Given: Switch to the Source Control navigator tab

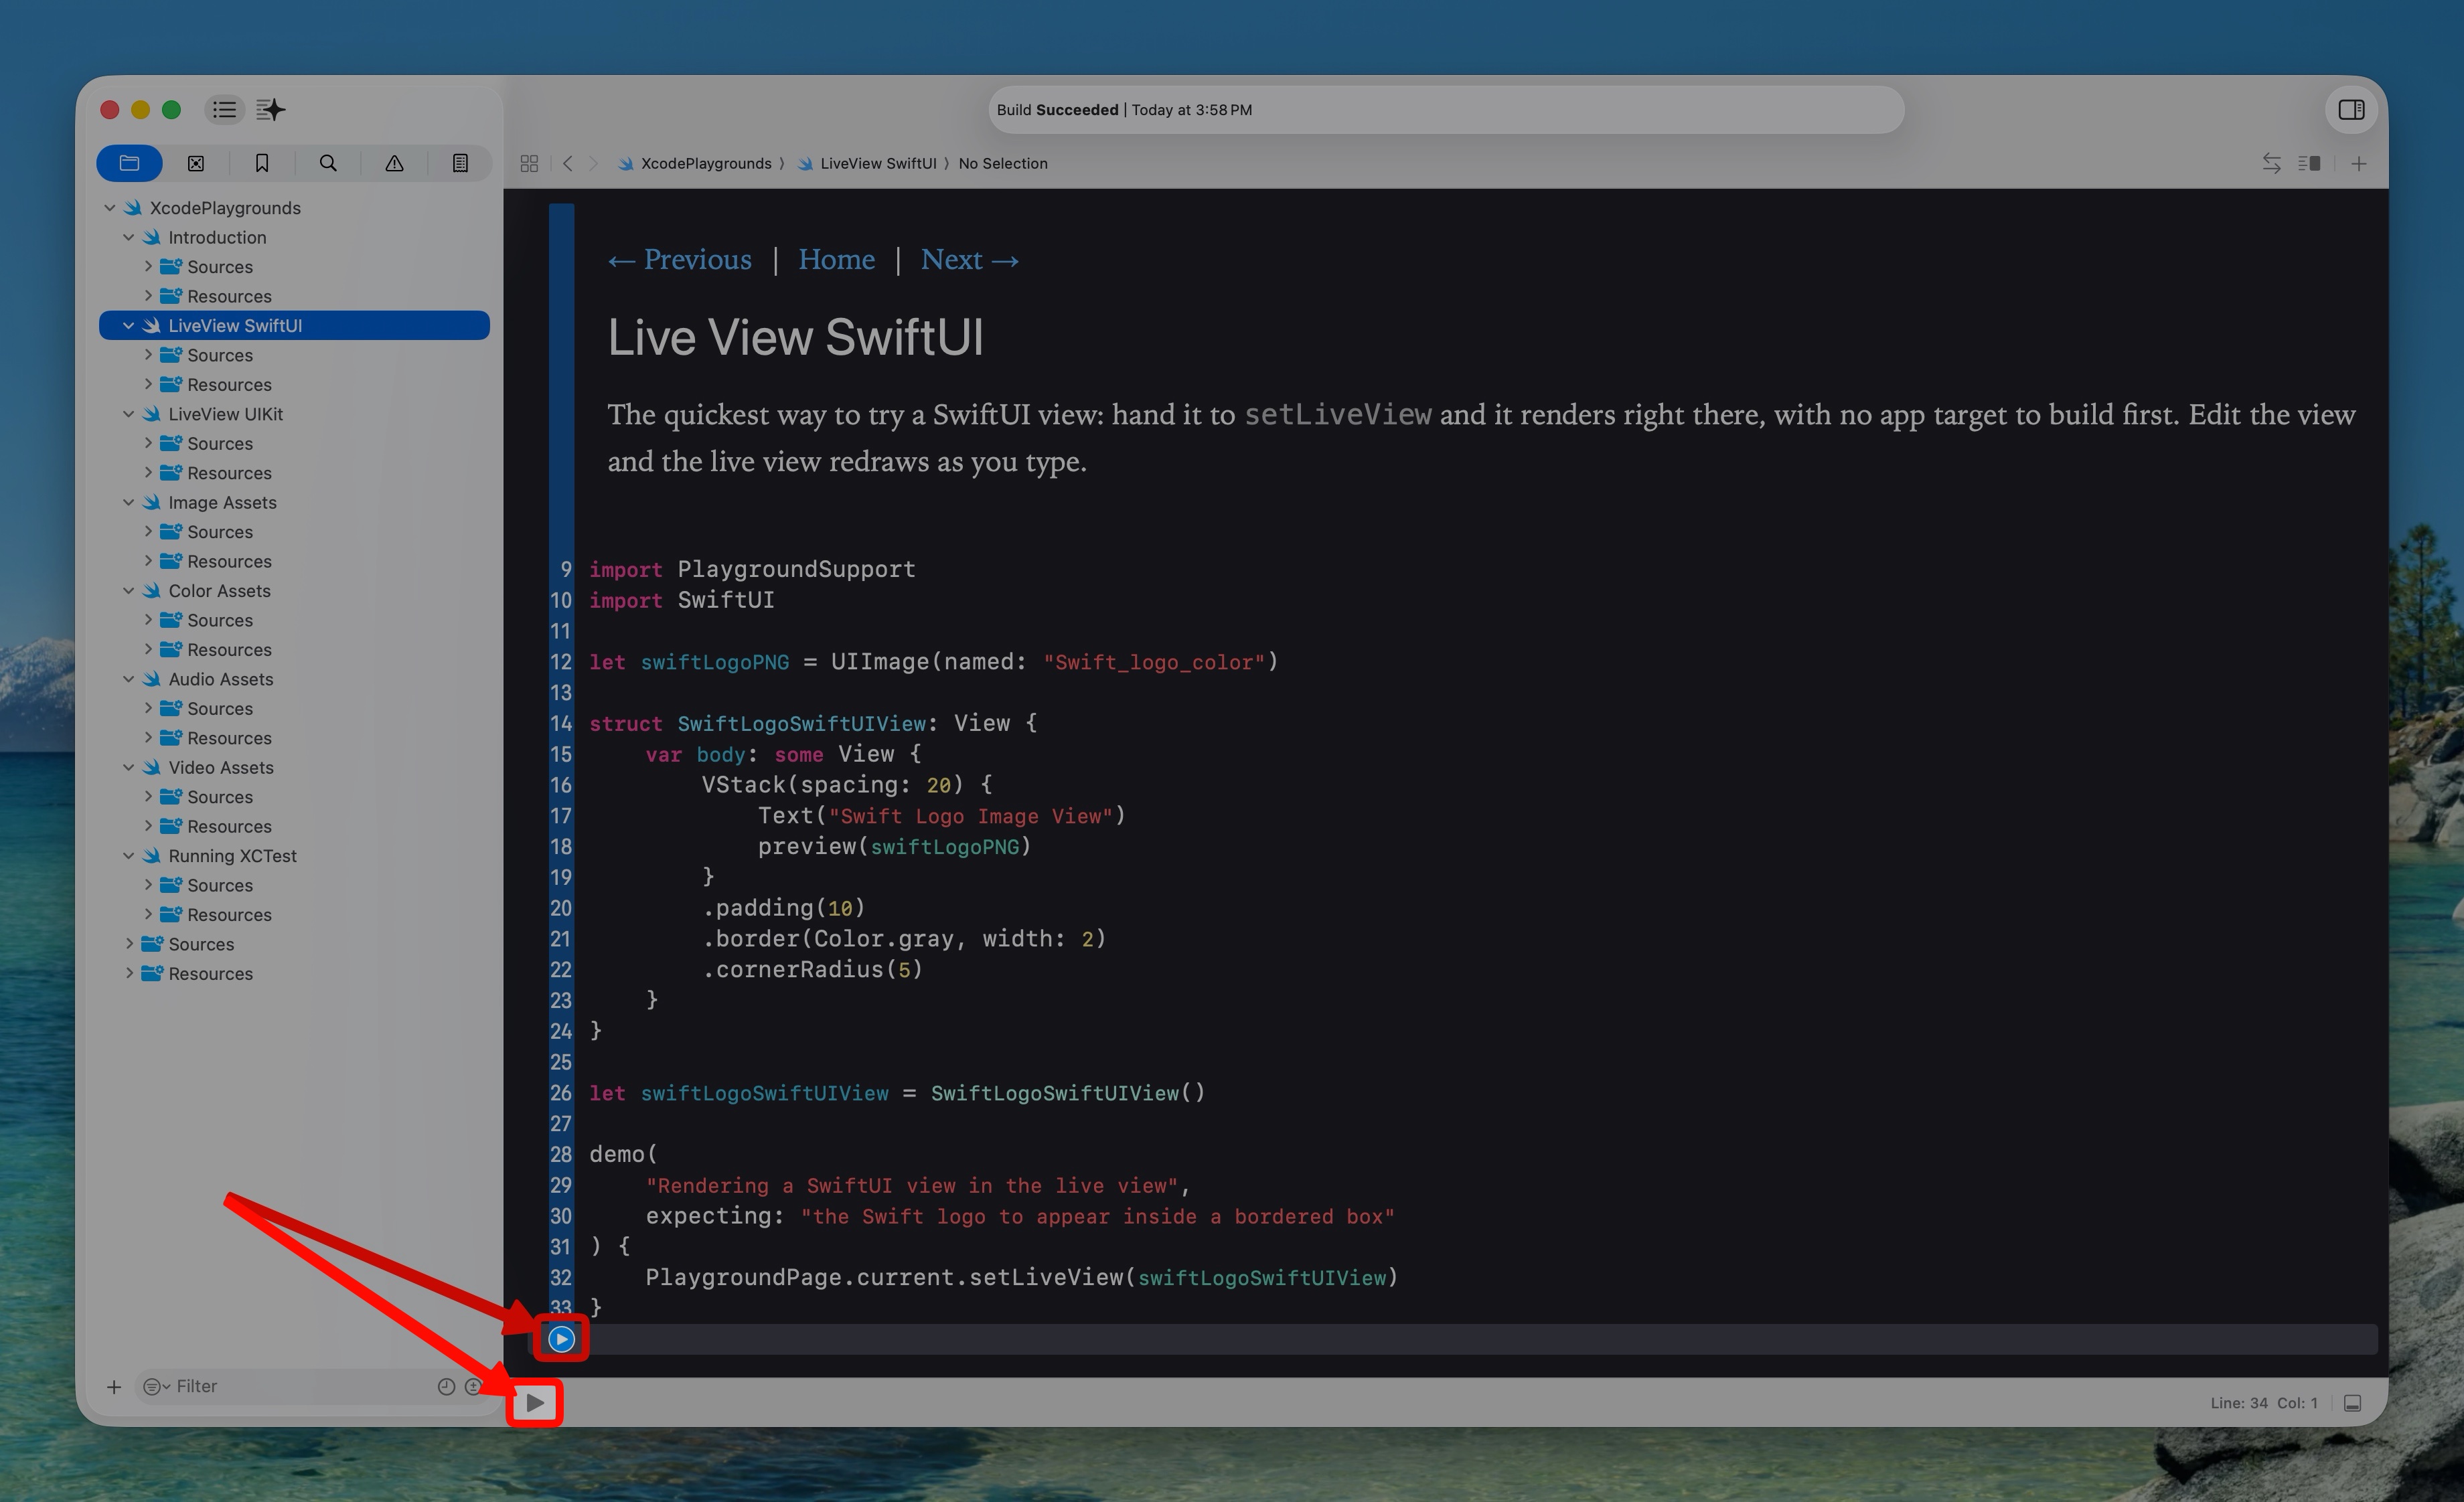Looking at the screenshot, I should click(x=196, y=163).
